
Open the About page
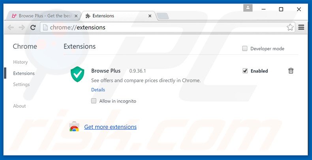click(x=19, y=106)
